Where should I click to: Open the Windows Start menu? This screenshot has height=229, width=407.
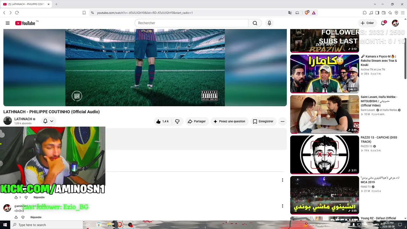(x=5, y=225)
